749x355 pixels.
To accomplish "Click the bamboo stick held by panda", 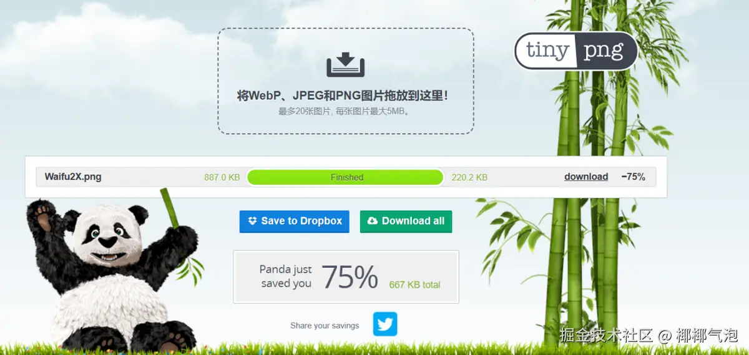I will [170, 210].
